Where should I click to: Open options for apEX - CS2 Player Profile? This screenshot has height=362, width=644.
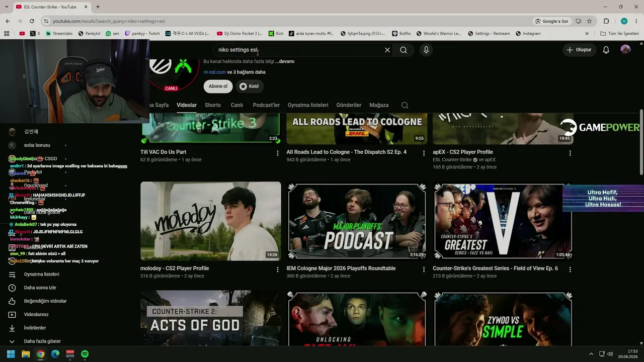[x=570, y=153]
